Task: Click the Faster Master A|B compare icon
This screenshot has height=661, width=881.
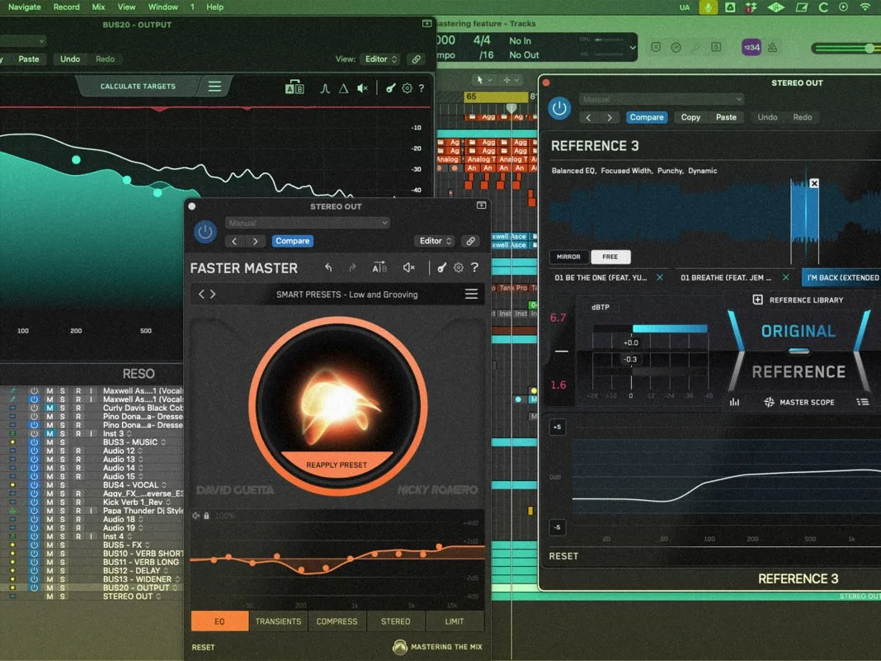Action: (x=379, y=268)
